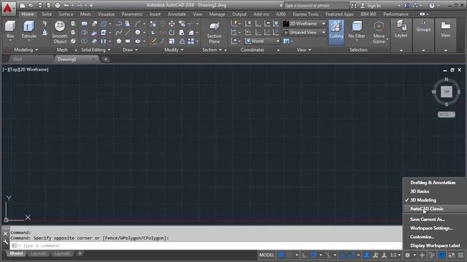Click the wrench customize icon beside command line
467x262 pixels.
click(x=5, y=242)
